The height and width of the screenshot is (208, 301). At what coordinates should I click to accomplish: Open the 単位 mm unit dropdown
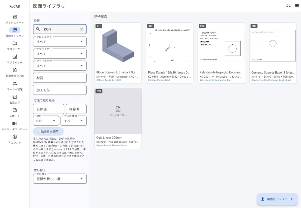(46, 120)
